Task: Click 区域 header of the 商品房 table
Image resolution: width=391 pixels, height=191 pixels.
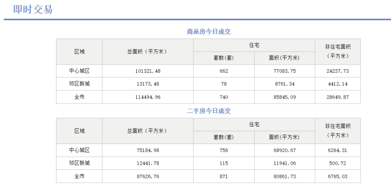Action: click(79, 52)
